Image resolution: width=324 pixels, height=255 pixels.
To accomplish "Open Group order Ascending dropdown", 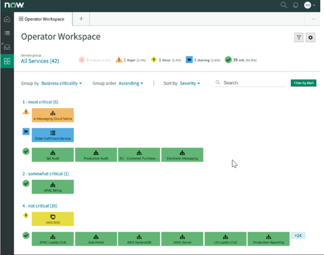I will (x=131, y=83).
